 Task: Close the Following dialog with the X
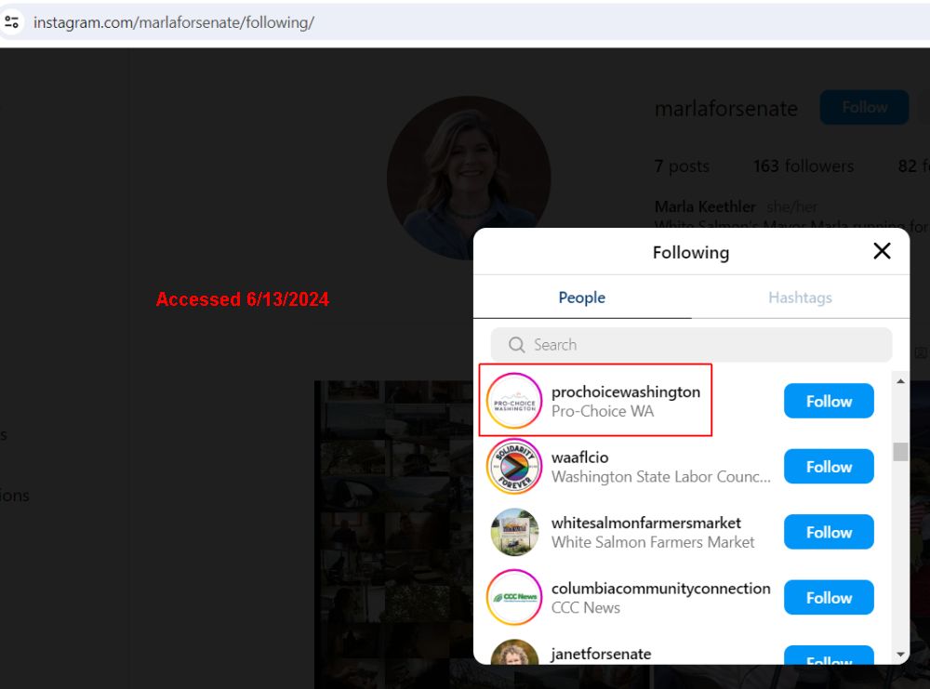882,251
